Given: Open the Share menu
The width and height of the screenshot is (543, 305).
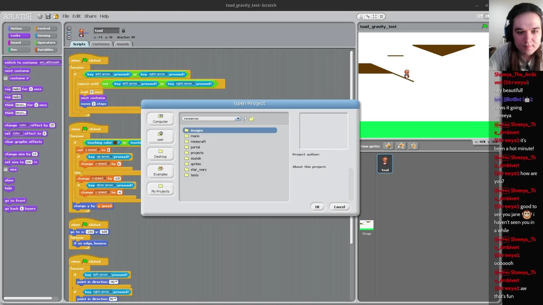Looking at the screenshot, I should click(x=90, y=16).
